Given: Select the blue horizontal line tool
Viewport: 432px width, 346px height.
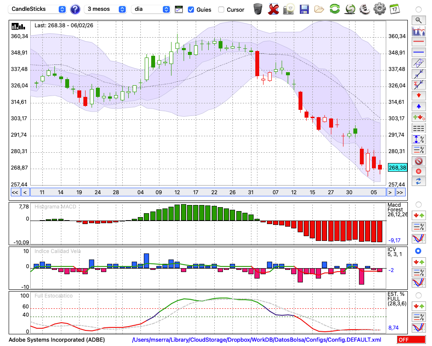Looking at the screenshot, I should tap(418, 52).
